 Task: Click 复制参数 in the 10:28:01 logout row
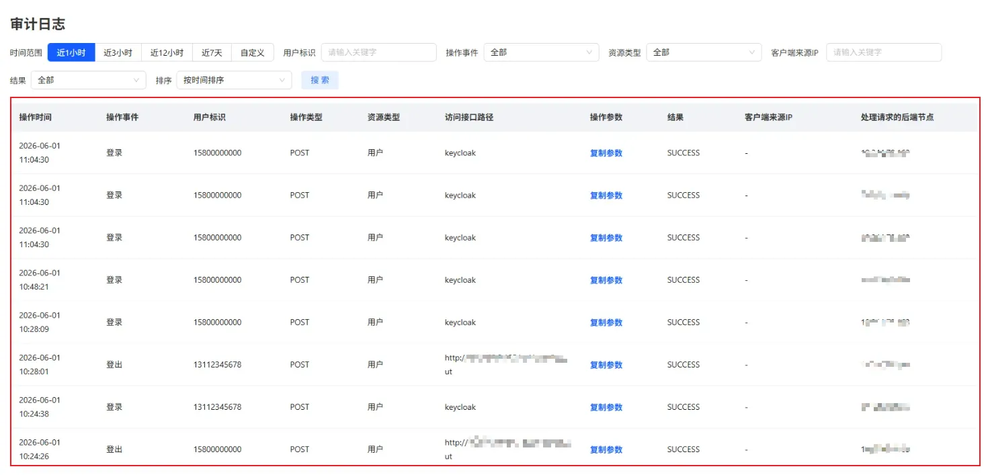pos(606,365)
